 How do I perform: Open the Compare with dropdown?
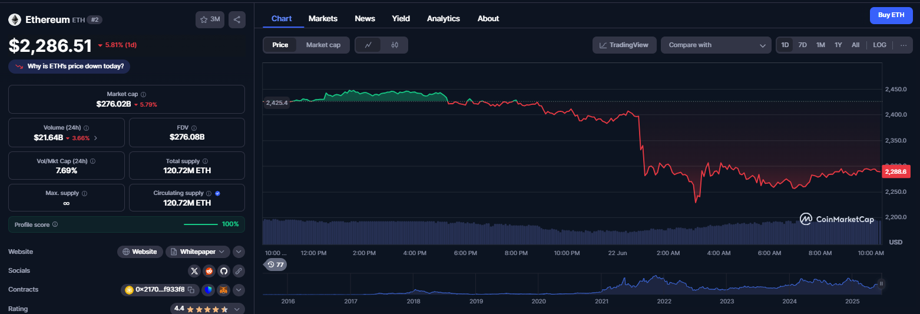pyautogui.click(x=716, y=45)
